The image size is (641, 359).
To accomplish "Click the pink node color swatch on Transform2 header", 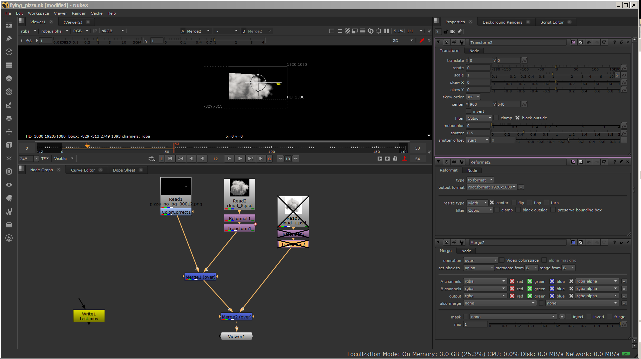I will click(573, 42).
